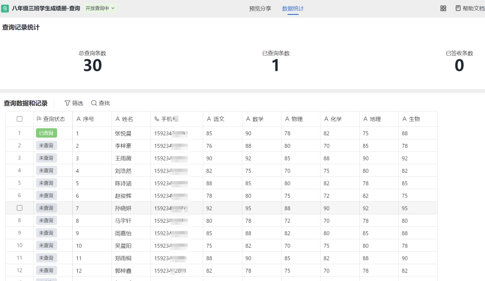
Task: Switch to the 预览分享 tab
Action: click(260, 9)
